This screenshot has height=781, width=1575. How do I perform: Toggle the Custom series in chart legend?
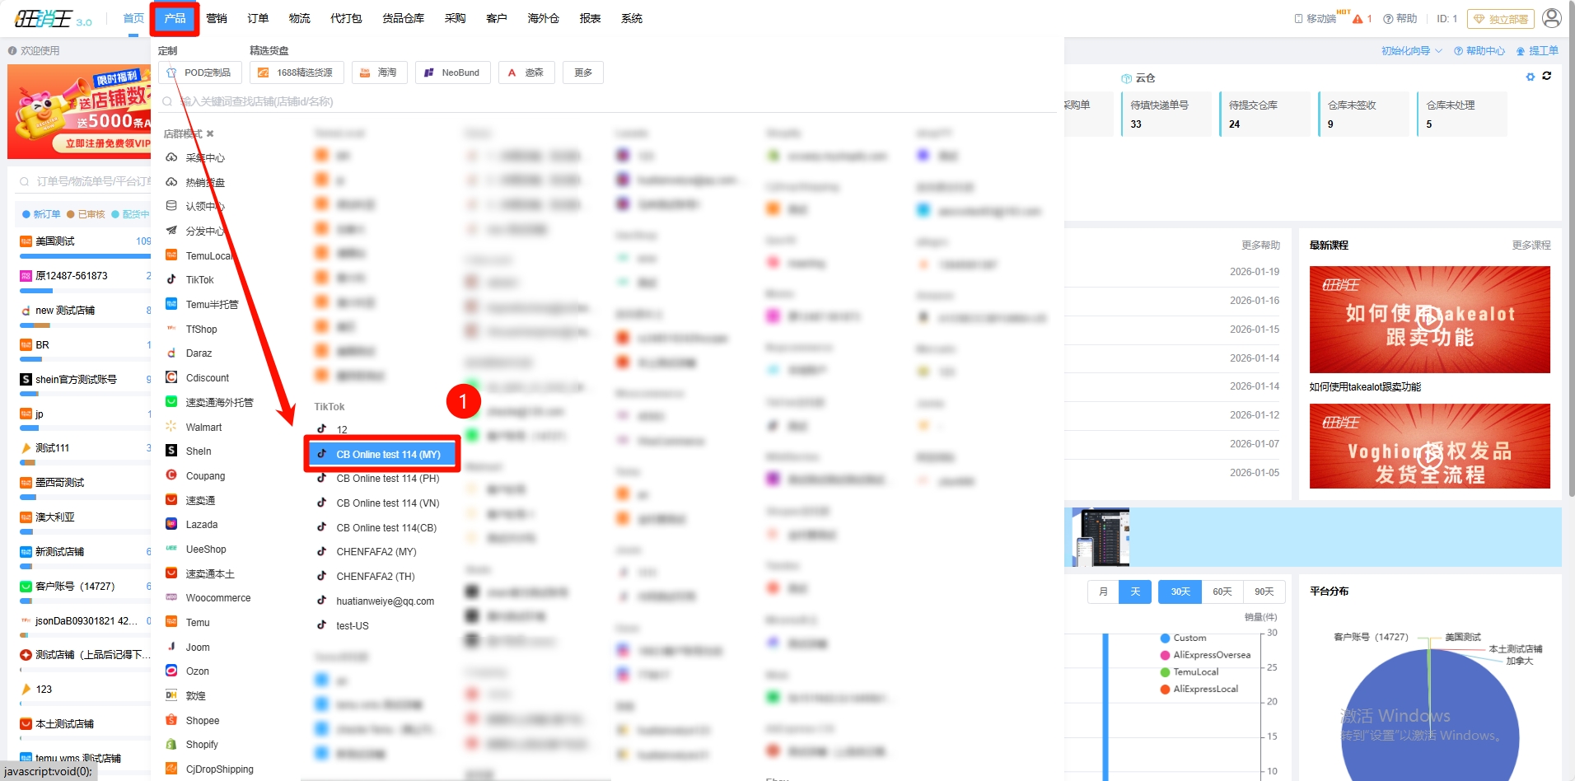tap(1189, 638)
